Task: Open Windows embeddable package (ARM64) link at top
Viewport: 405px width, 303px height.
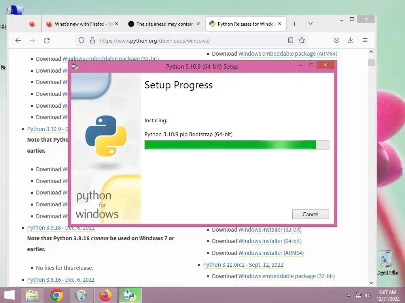Action: pyautogui.click(x=288, y=54)
